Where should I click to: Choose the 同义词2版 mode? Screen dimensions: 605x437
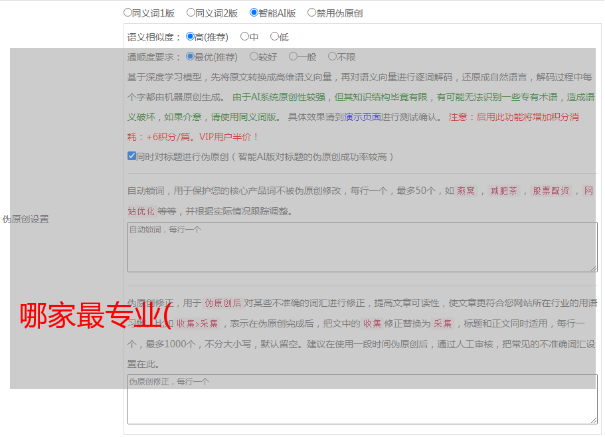coord(191,13)
